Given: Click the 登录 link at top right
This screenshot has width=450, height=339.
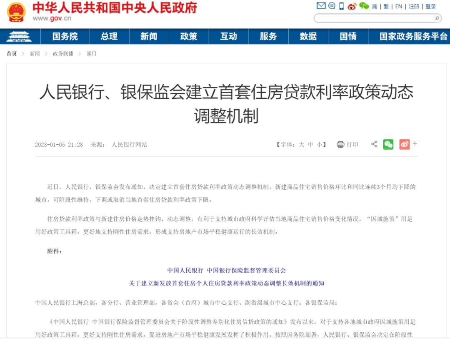Looking at the screenshot, I should tap(430, 6).
